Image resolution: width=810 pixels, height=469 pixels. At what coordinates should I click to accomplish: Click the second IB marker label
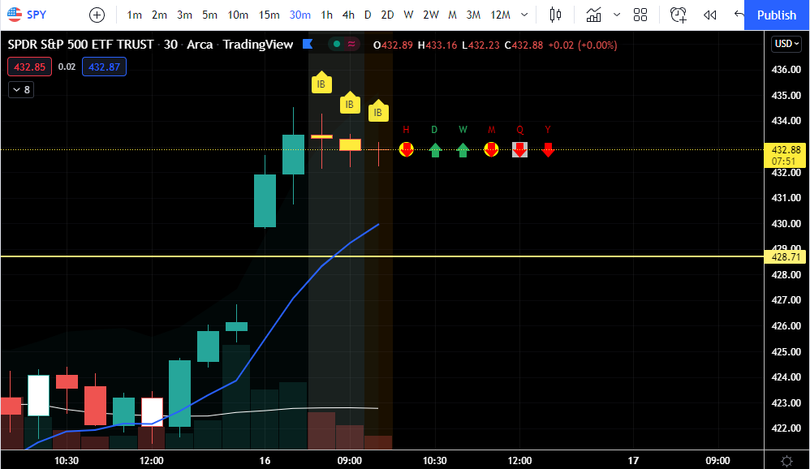pos(350,103)
